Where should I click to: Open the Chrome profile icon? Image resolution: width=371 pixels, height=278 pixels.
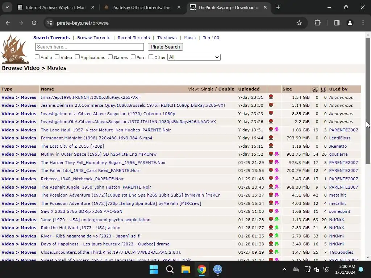pyautogui.click(x=350, y=23)
